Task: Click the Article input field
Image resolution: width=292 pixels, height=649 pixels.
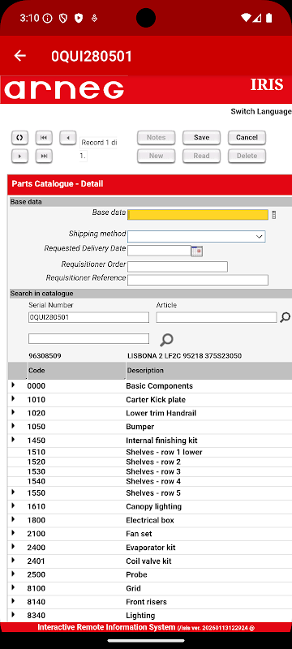Action: 217,317
